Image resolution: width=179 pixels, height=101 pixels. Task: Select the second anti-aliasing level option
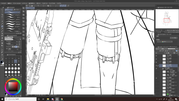(14, 47)
